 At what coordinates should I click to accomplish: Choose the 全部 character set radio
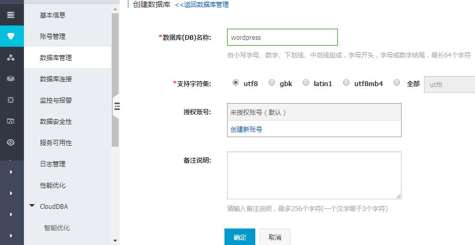[x=396, y=82]
